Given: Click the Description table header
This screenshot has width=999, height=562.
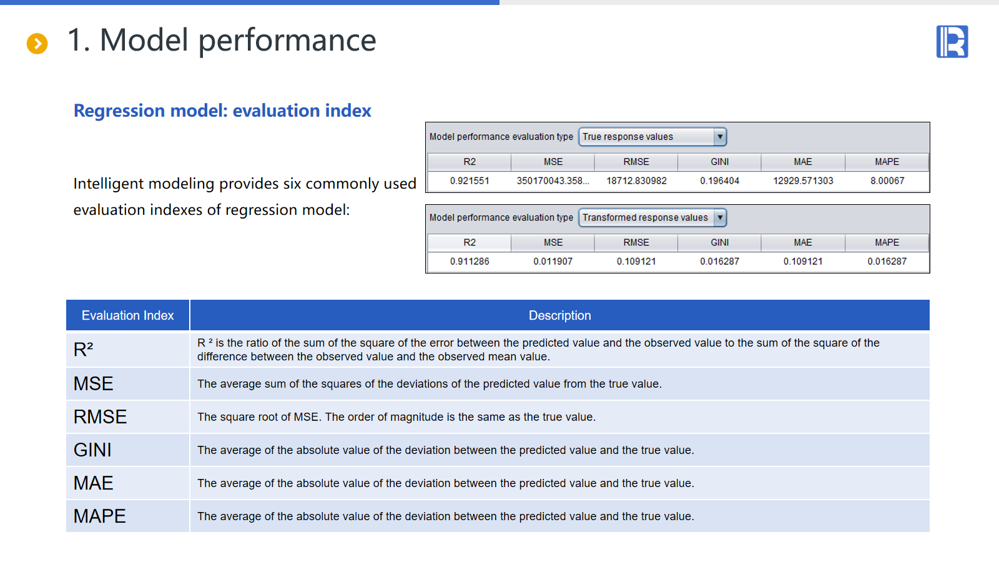Looking at the screenshot, I should coord(559,315).
